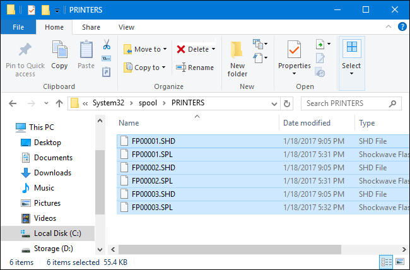This screenshot has width=410, height=270.
Task: Refresh the PRINTERS folder view
Action: point(288,103)
